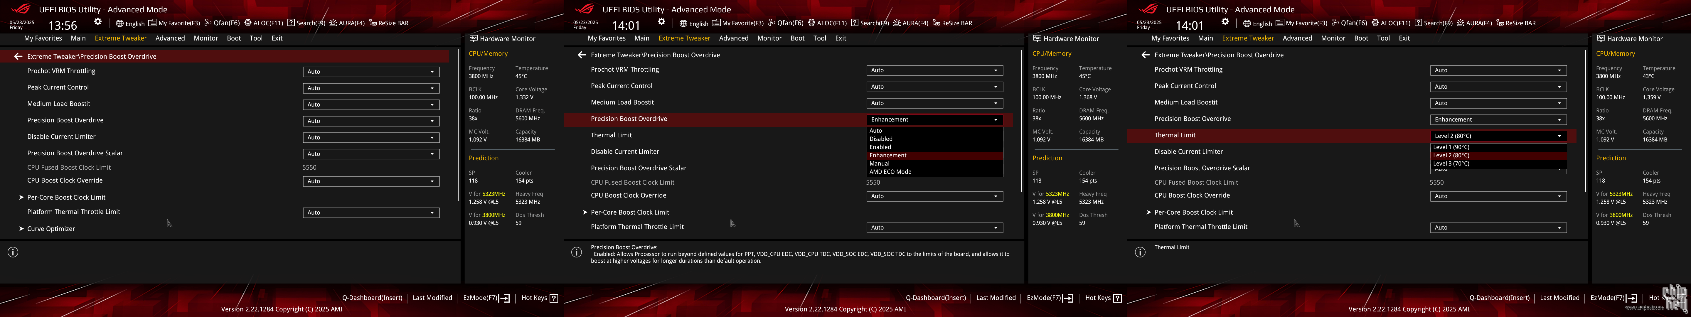Open the Tool tab on the screen with Overdrive list
This screenshot has width=1691, height=317.
[x=820, y=38]
